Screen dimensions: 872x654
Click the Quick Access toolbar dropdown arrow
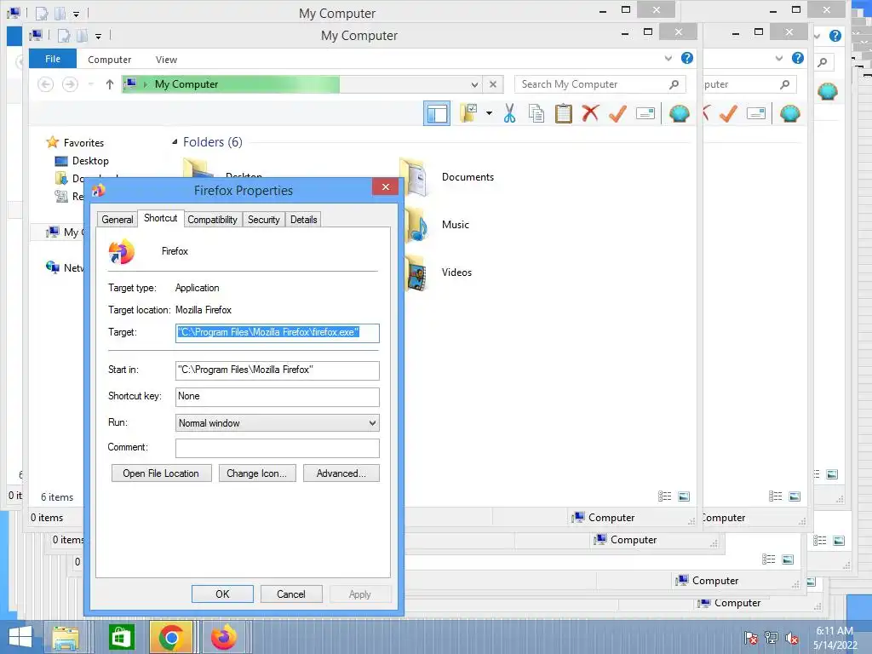click(x=98, y=36)
